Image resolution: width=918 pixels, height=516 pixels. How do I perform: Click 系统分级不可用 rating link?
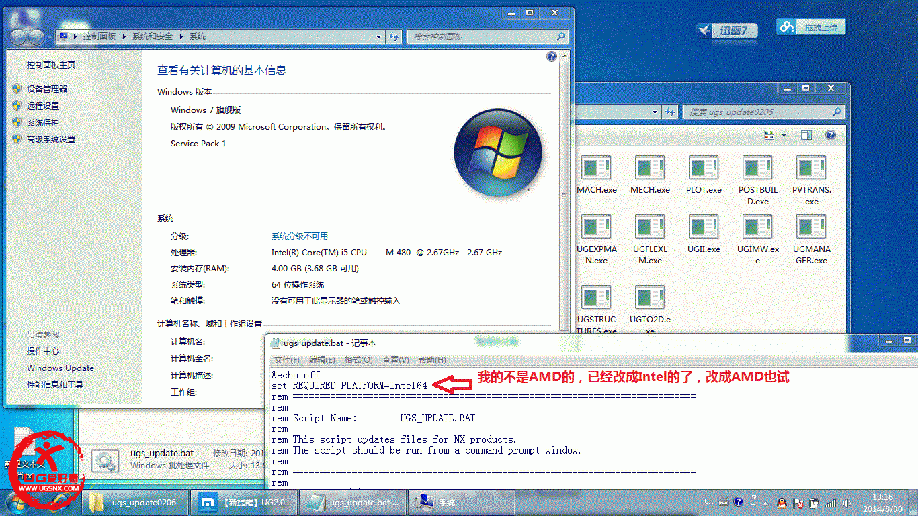300,236
